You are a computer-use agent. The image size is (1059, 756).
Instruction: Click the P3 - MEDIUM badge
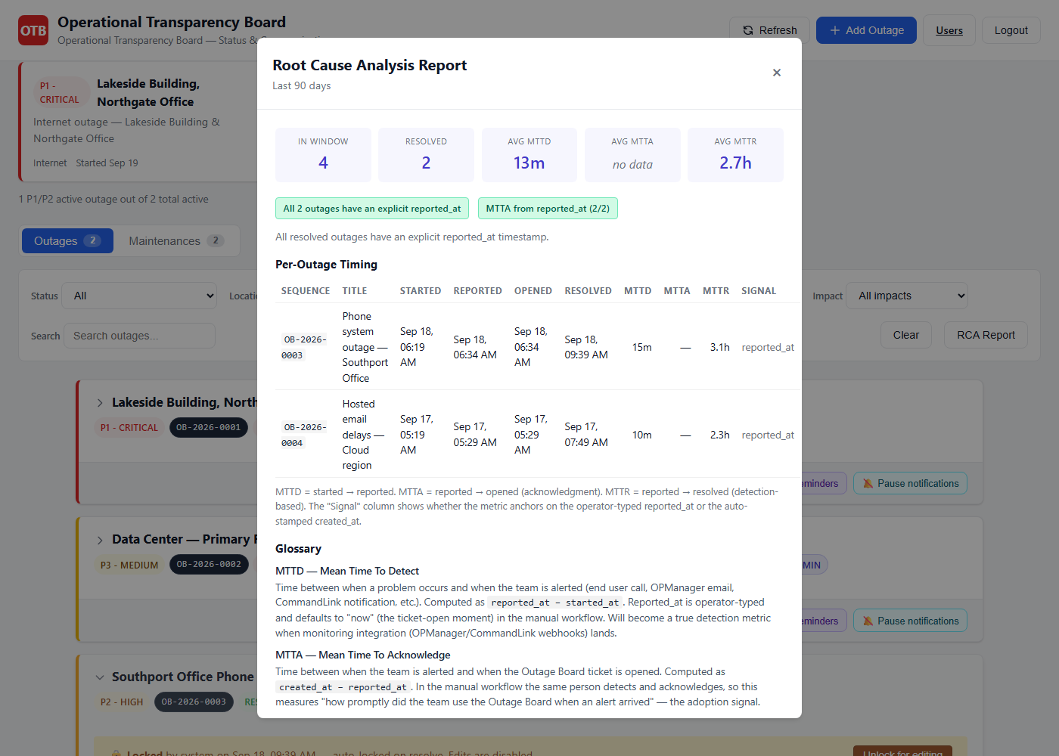pyautogui.click(x=129, y=565)
